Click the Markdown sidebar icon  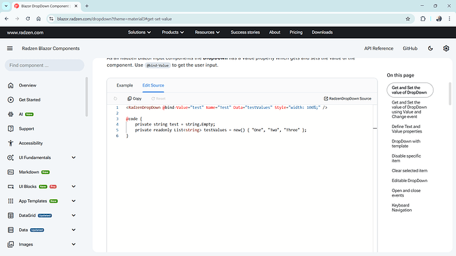[11, 172]
